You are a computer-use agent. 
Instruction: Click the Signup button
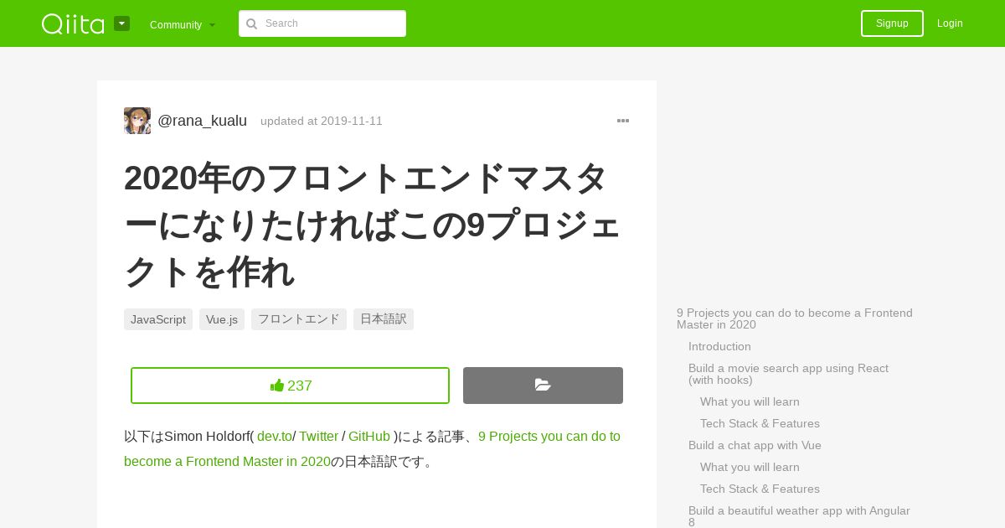(892, 23)
